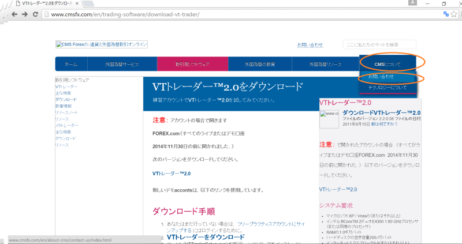Open ダウンロード under VTトレーダー in sidebar
This screenshot has width=462, height=244.
click(66, 99)
